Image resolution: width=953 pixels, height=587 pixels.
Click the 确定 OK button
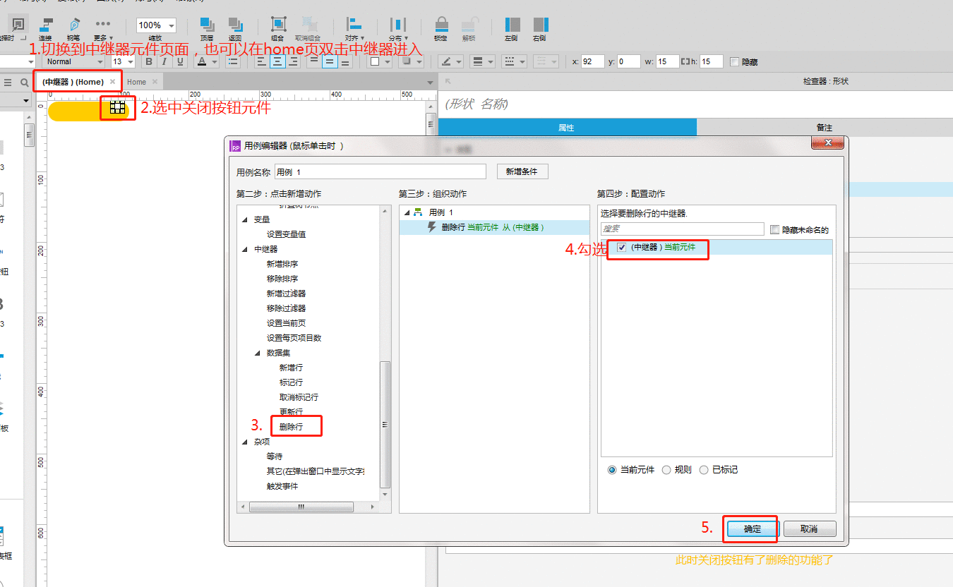[753, 529]
